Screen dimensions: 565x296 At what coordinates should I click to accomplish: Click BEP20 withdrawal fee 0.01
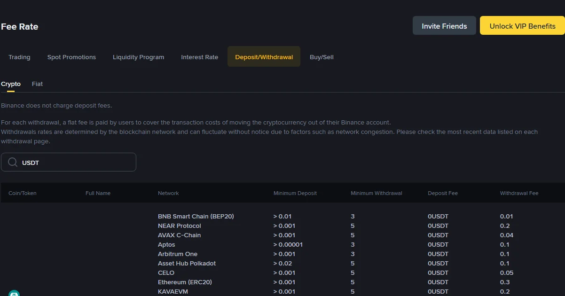click(x=506, y=217)
